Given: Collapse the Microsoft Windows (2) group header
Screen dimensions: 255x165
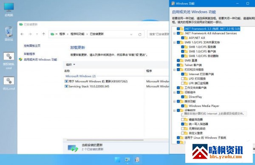Looking at the screenshot, I should pos(80,76).
